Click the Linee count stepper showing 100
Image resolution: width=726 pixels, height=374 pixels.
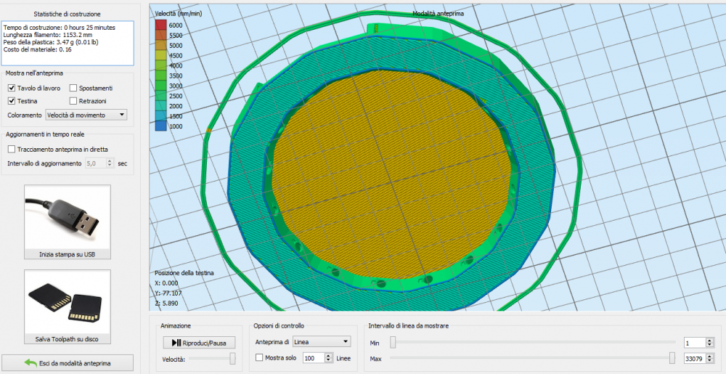tap(317, 358)
